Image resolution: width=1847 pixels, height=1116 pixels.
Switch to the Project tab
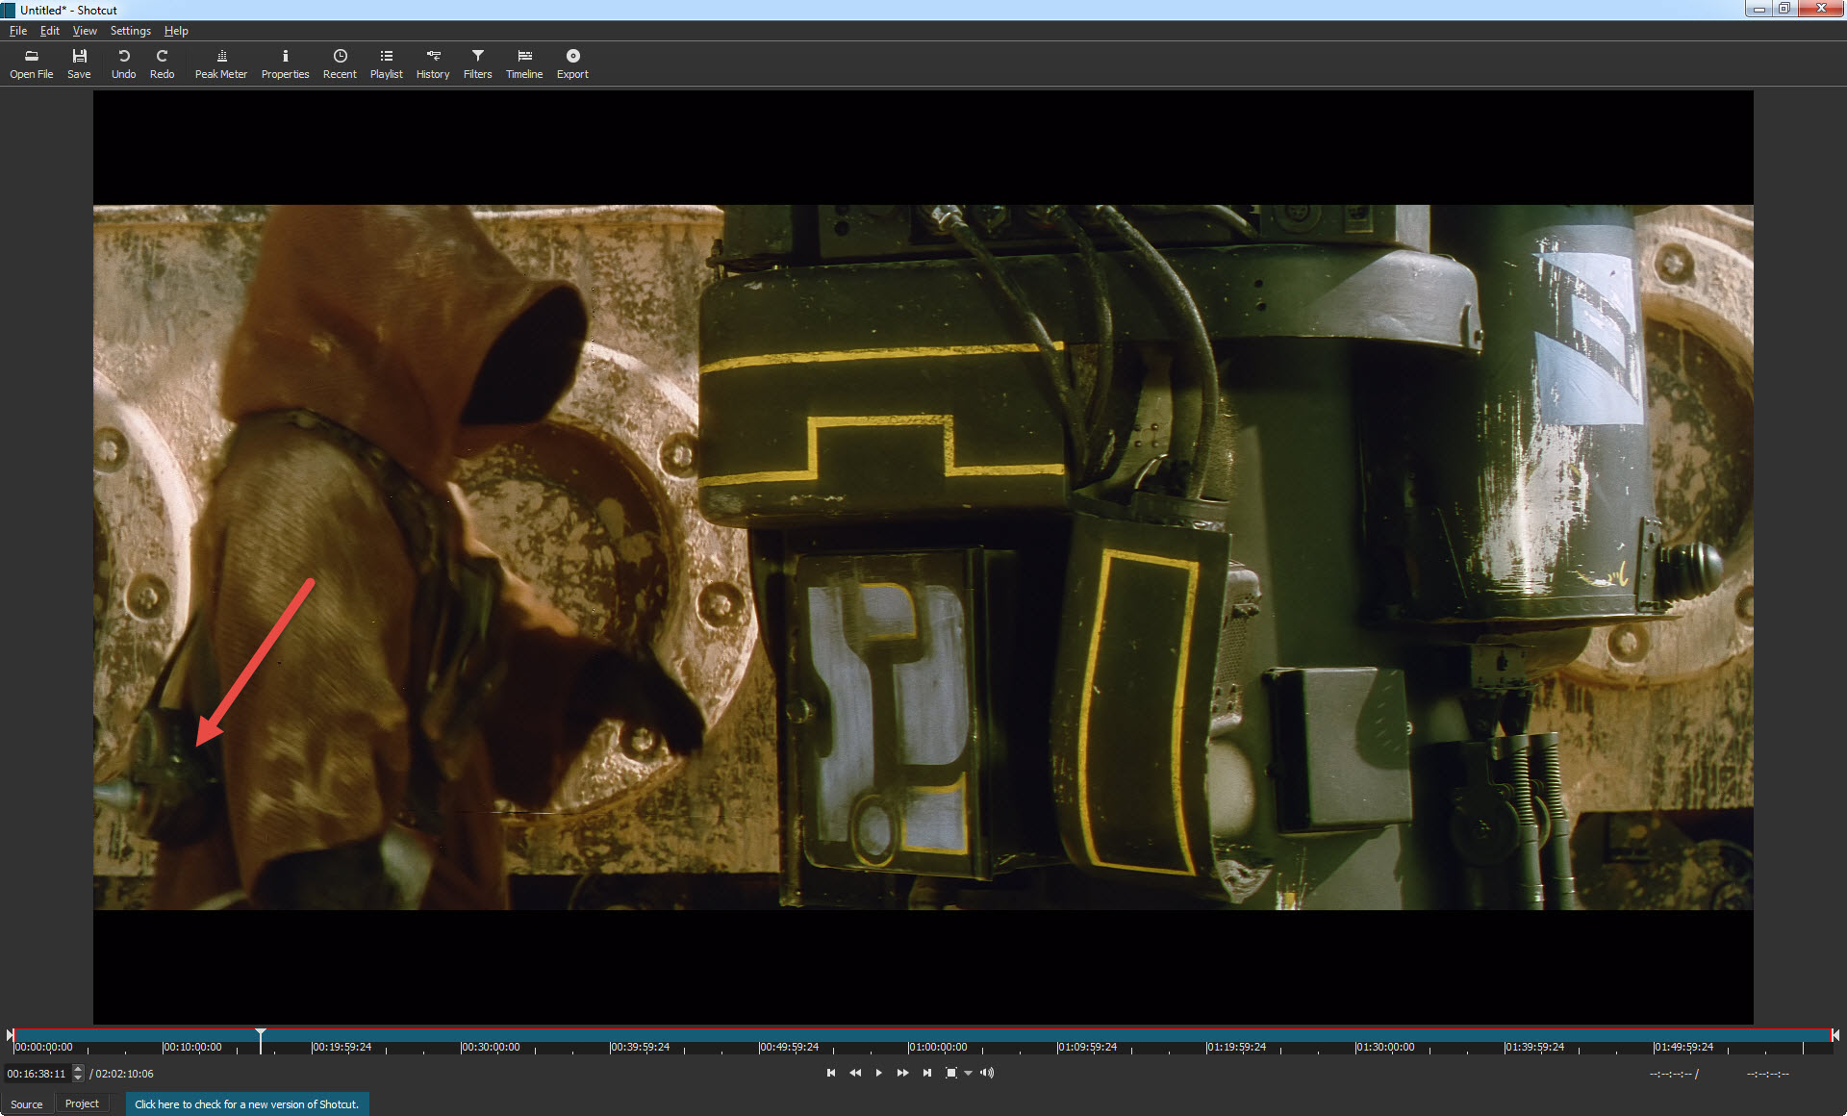82,1103
